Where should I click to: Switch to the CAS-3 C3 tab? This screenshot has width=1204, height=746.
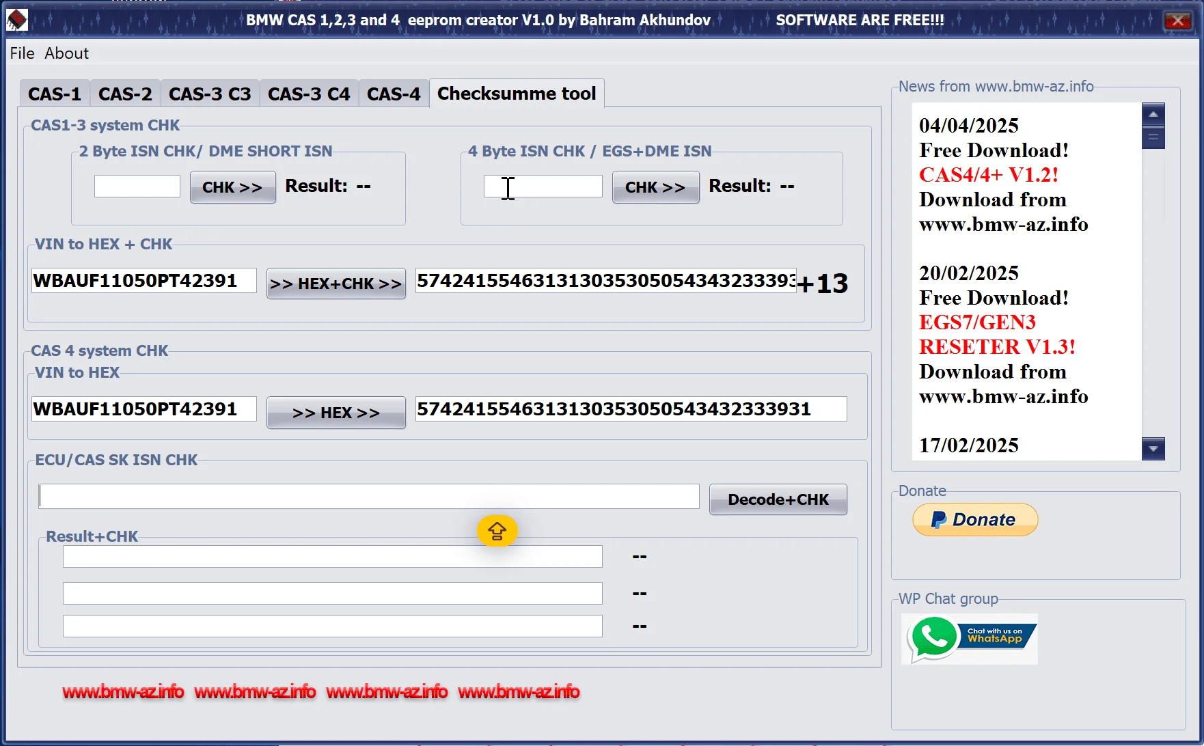pyautogui.click(x=210, y=94)
